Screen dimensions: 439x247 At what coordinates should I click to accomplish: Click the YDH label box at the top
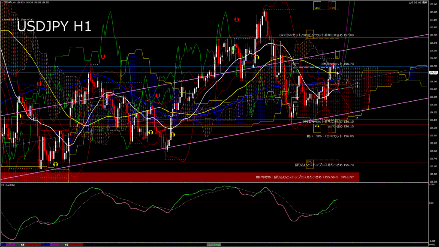click(x=317, y=8)
